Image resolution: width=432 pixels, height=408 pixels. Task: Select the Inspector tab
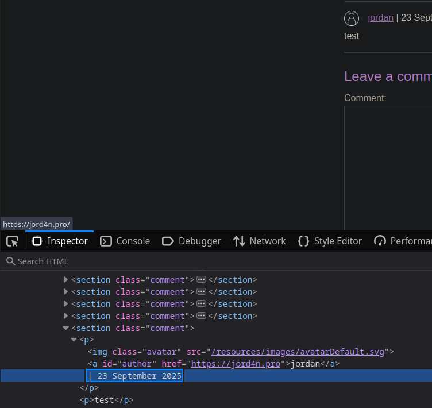(60, 241)
